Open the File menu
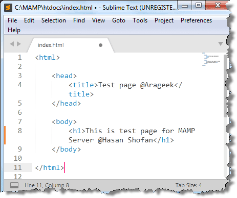The width and height of the screenshot is (237, 198). 12,20
